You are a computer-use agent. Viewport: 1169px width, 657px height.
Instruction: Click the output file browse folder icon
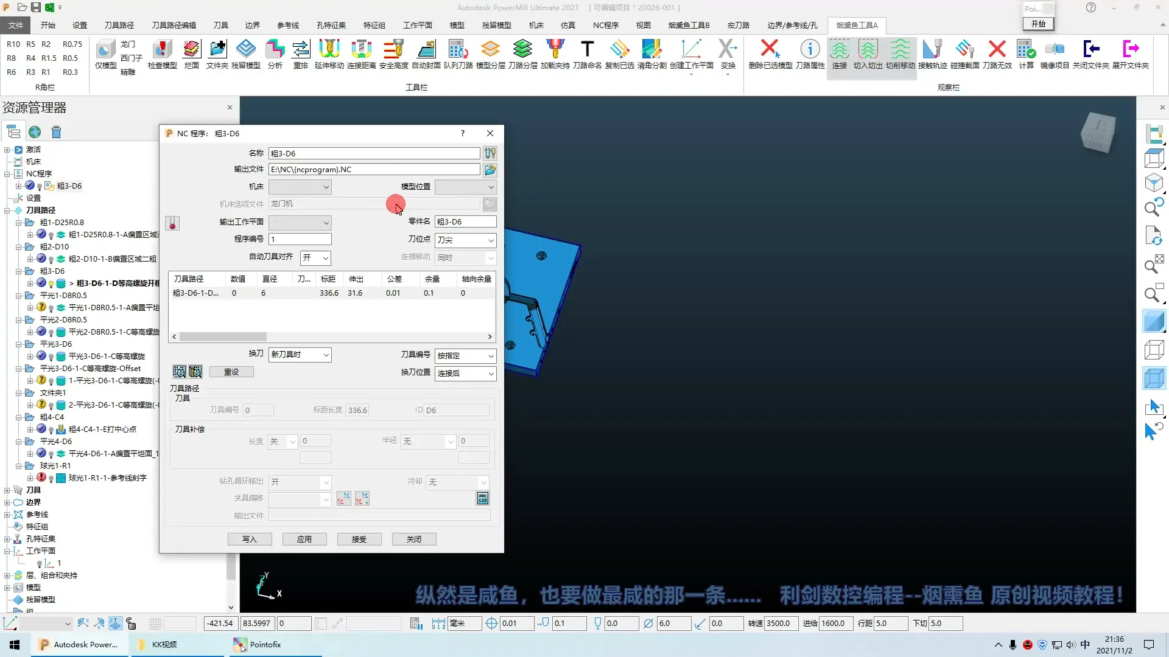(x=490, y=170)
